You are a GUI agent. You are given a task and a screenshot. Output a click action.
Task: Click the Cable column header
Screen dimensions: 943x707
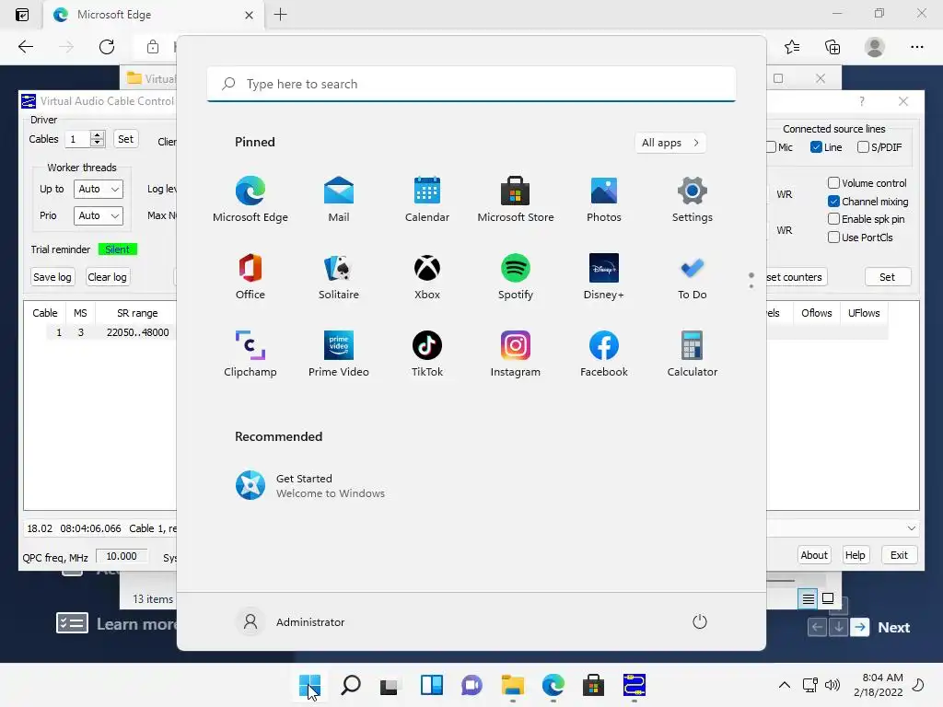pos(44,313)
